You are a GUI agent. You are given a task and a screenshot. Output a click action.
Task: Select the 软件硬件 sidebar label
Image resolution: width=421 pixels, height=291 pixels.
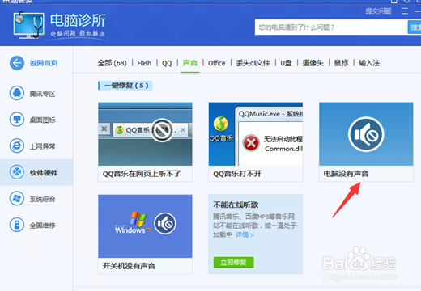click(44, 173)
